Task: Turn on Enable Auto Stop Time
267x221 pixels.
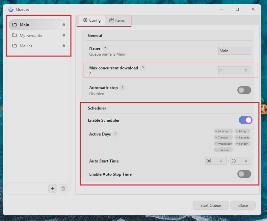Action: pos(244,174)
